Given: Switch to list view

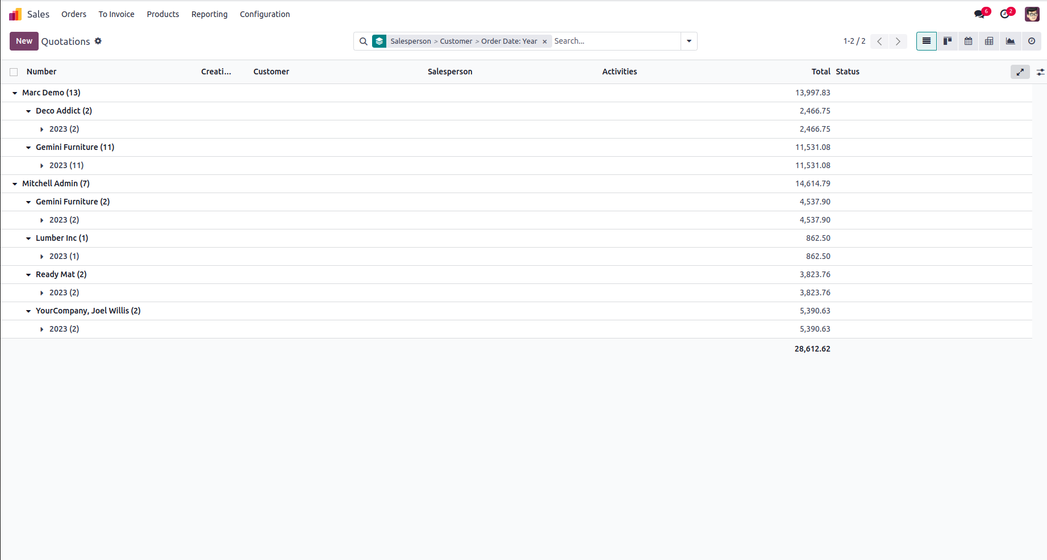Looking at the screenshot, I should tap(927, 41).
